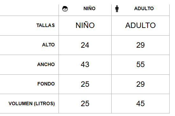
Task: Click the child volume value 25
Action: click(85, 104)
